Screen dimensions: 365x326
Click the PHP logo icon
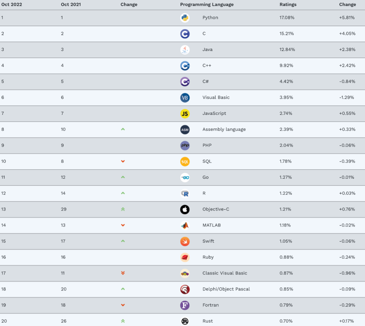click(x=185, y=146)
